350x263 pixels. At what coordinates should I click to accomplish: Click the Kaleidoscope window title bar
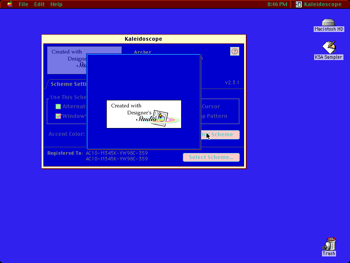[x=144, y=39]
